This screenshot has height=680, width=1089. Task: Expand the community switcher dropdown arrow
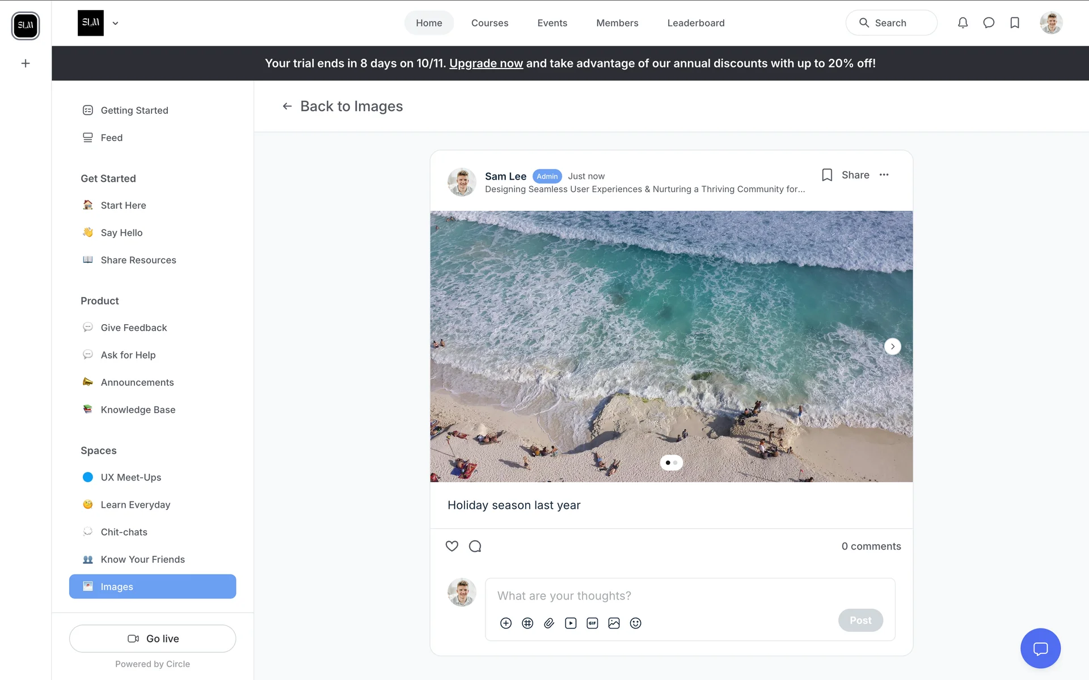[115, 23]
